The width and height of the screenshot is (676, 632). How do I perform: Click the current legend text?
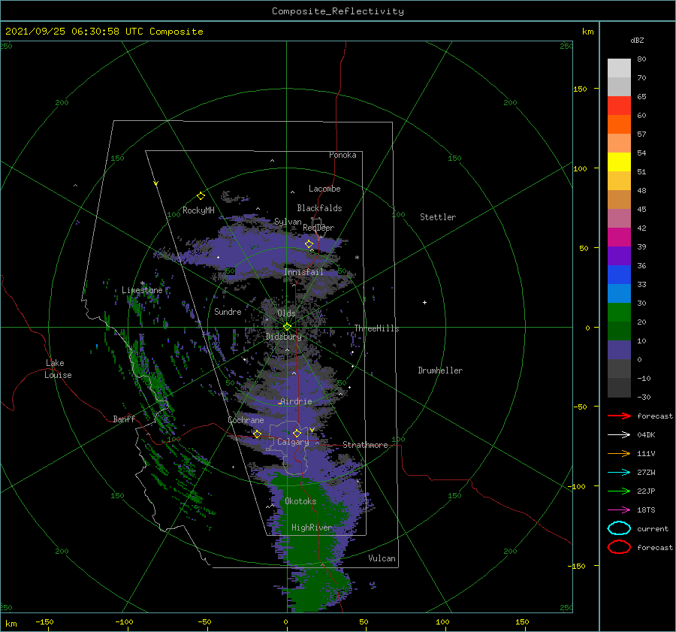click(x=653, y=528)
